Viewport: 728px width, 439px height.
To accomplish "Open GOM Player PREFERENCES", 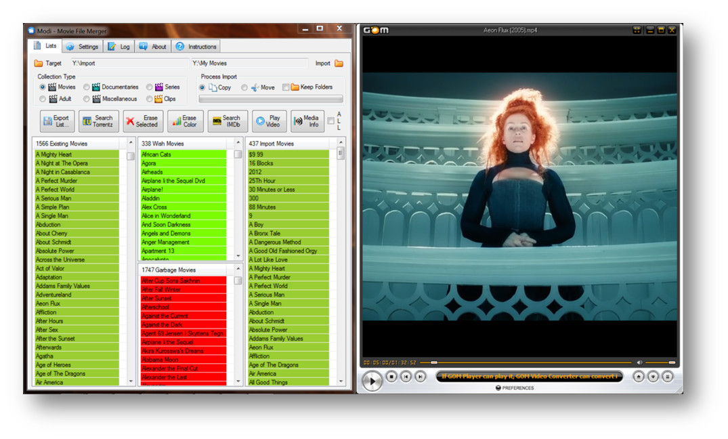I will point(515,388).
